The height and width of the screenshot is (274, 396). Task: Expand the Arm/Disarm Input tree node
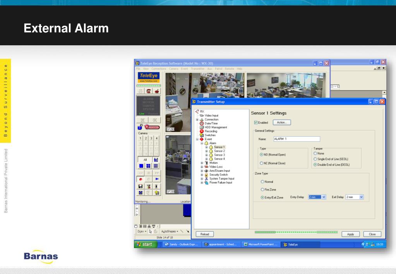pos(202,171)
